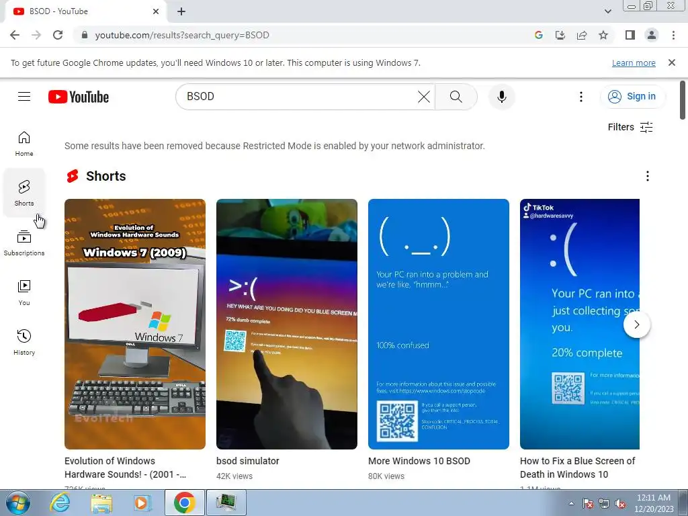Play How to Fix Blue Screen thumbnail
This screenshot has width=688, height=516.
[x=580, y=325]
